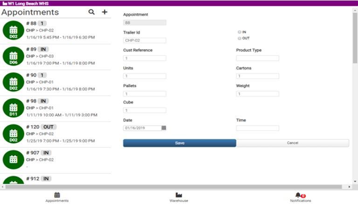
Task: Cancel the appointment edit
Action: (292, 143)
